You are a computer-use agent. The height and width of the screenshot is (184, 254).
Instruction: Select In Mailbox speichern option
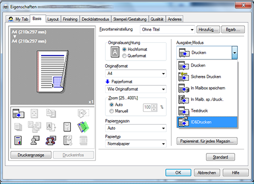point(207,88)
